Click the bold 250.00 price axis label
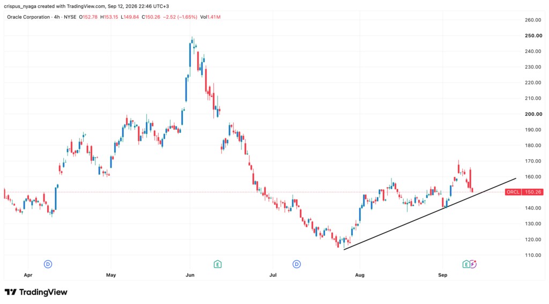Viewport: 549px width, 304px height. tap(533, 36)
